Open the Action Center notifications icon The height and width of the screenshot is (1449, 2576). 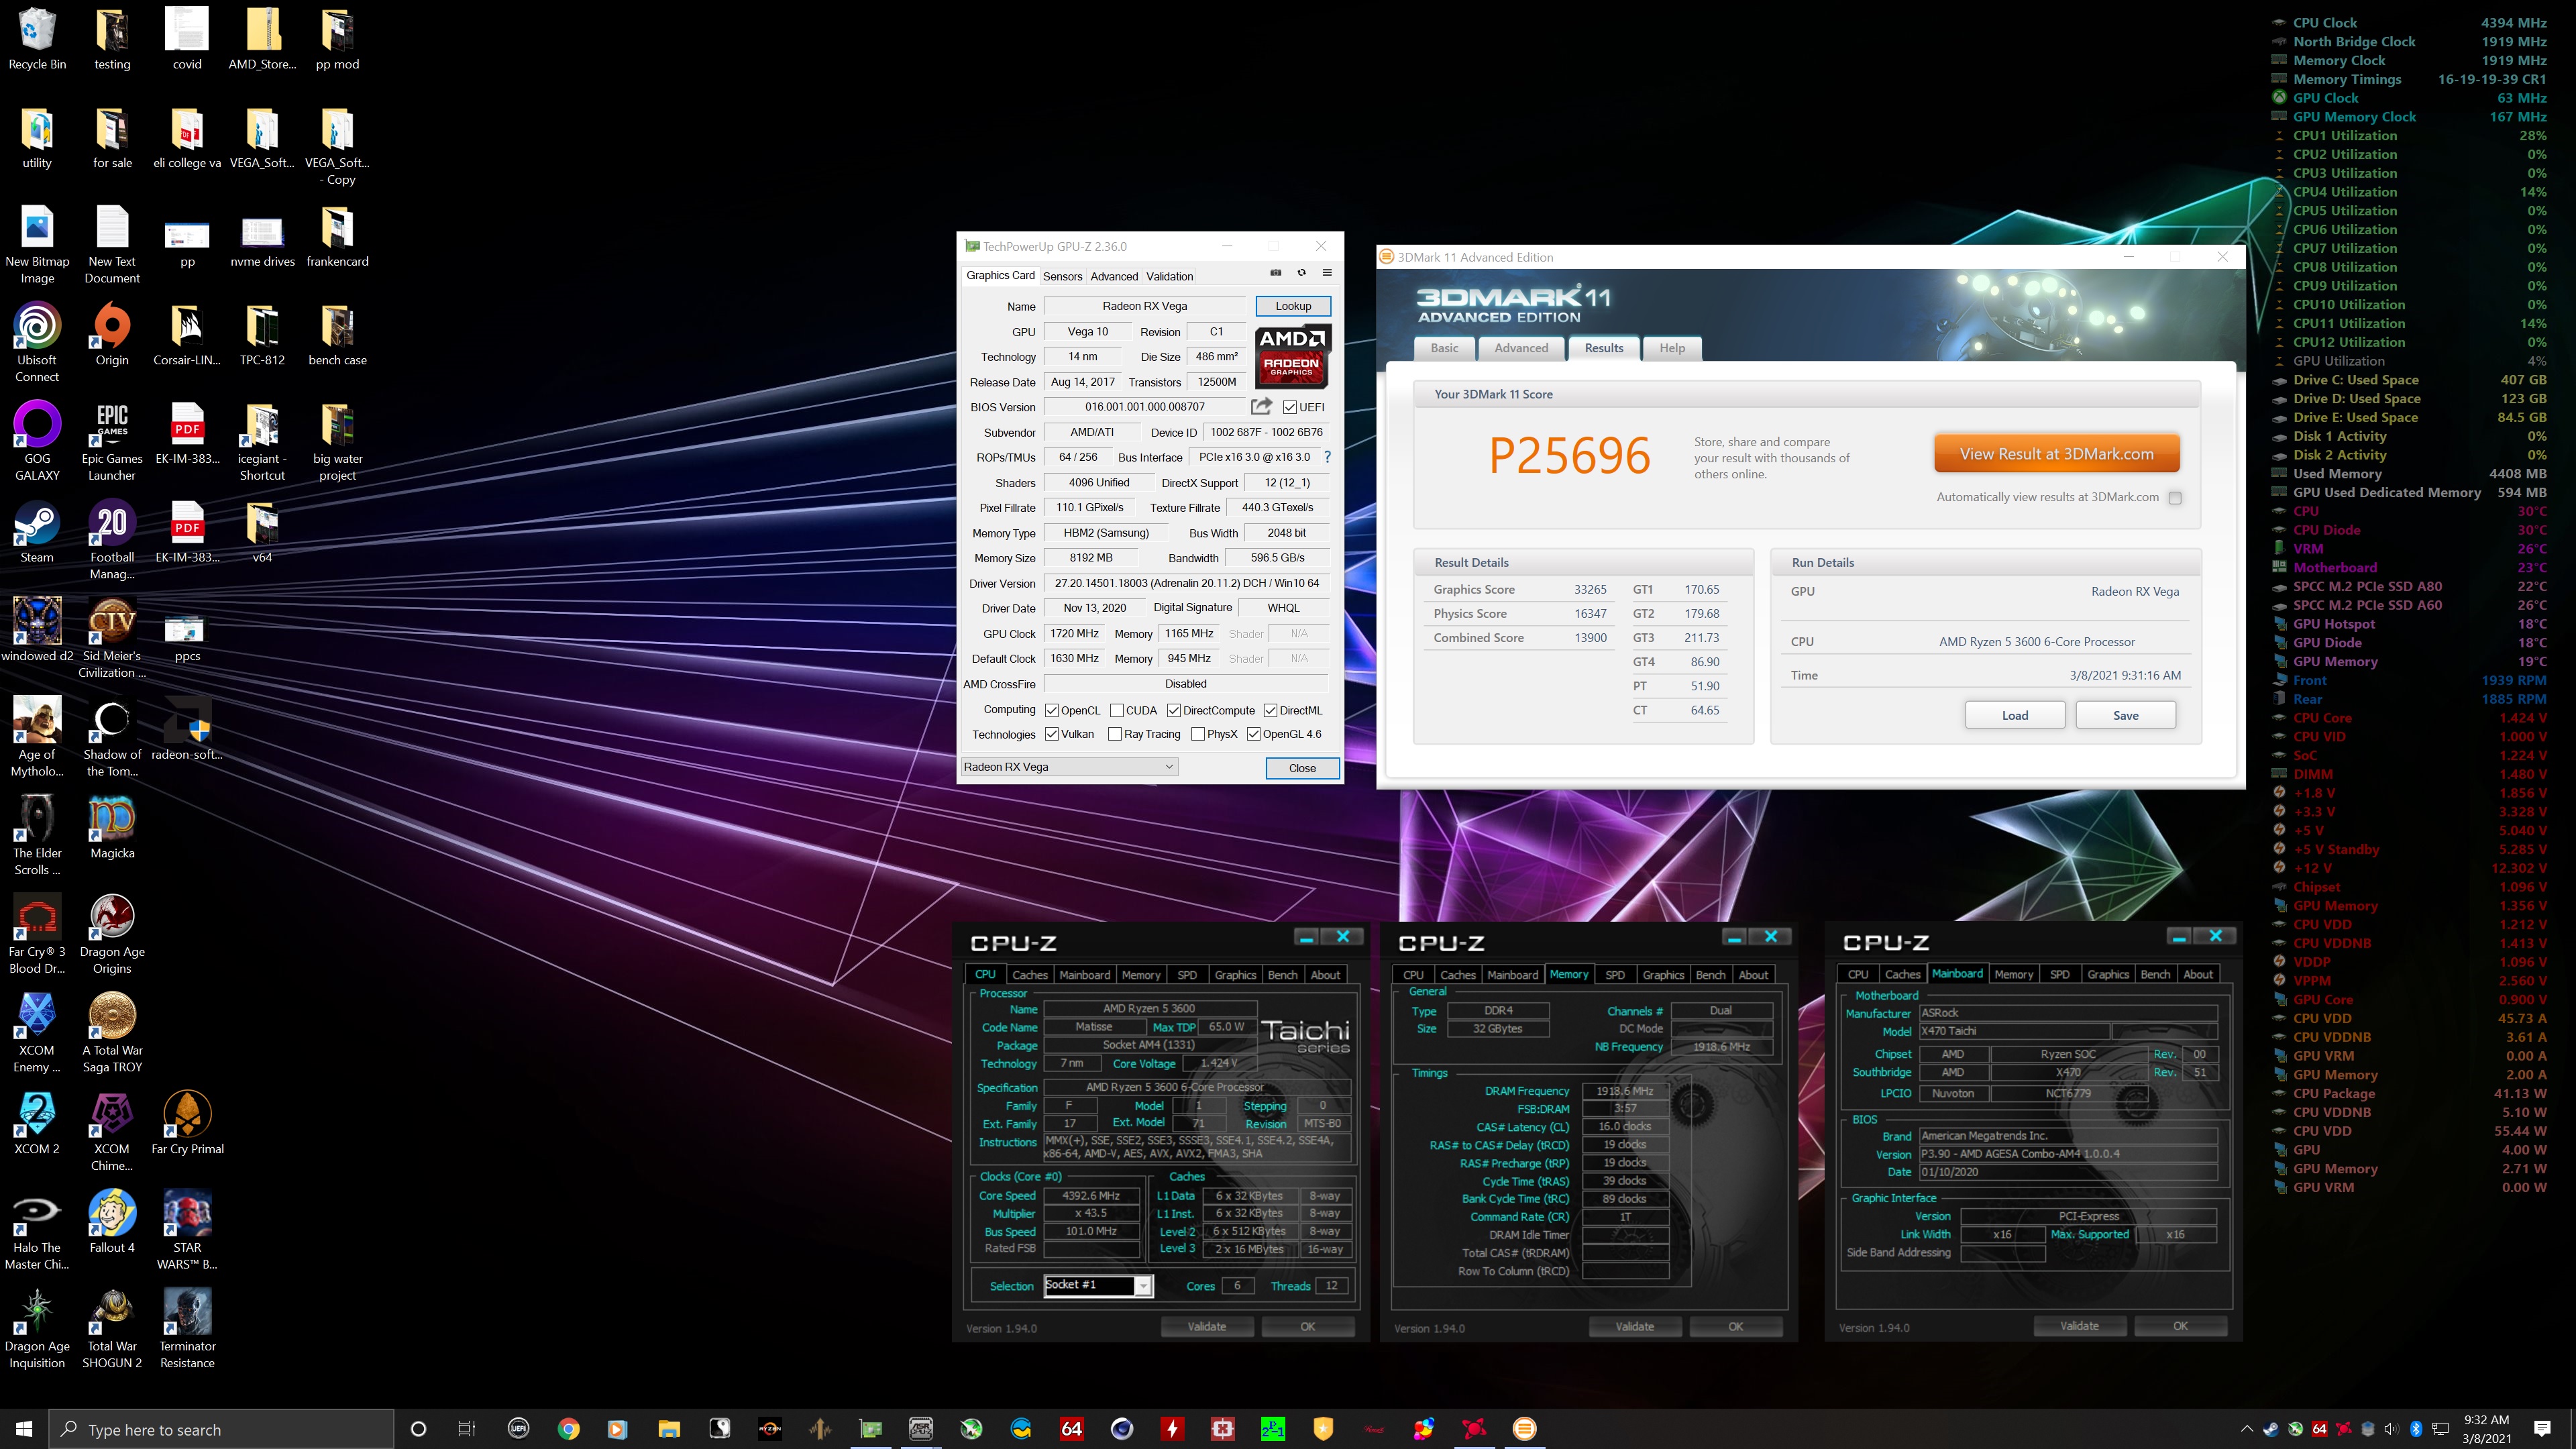coord(2543,1429)
